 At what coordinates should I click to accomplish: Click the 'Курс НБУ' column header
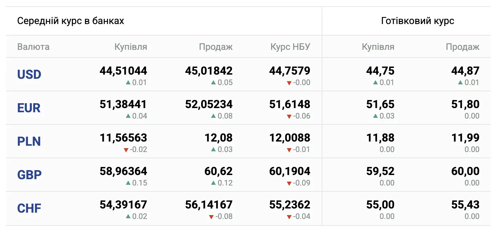[x=290, y=47]
